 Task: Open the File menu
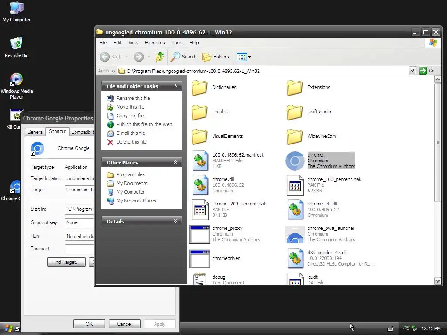103,43
